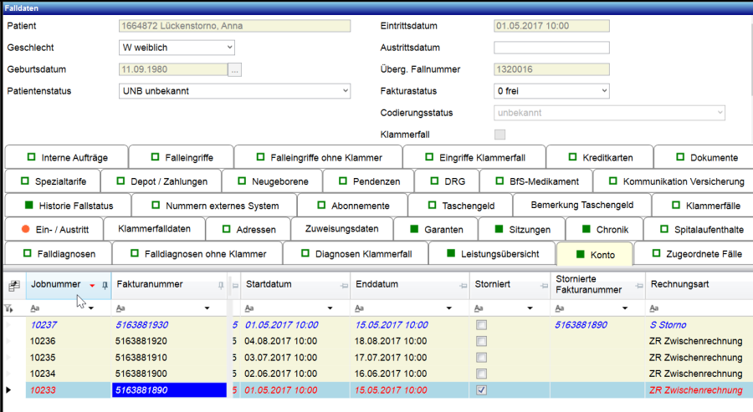Click pin icon on Jobnummer column
Image resolution: width=753 pixels, height=412 pixels.
click(x=105, y=285)
